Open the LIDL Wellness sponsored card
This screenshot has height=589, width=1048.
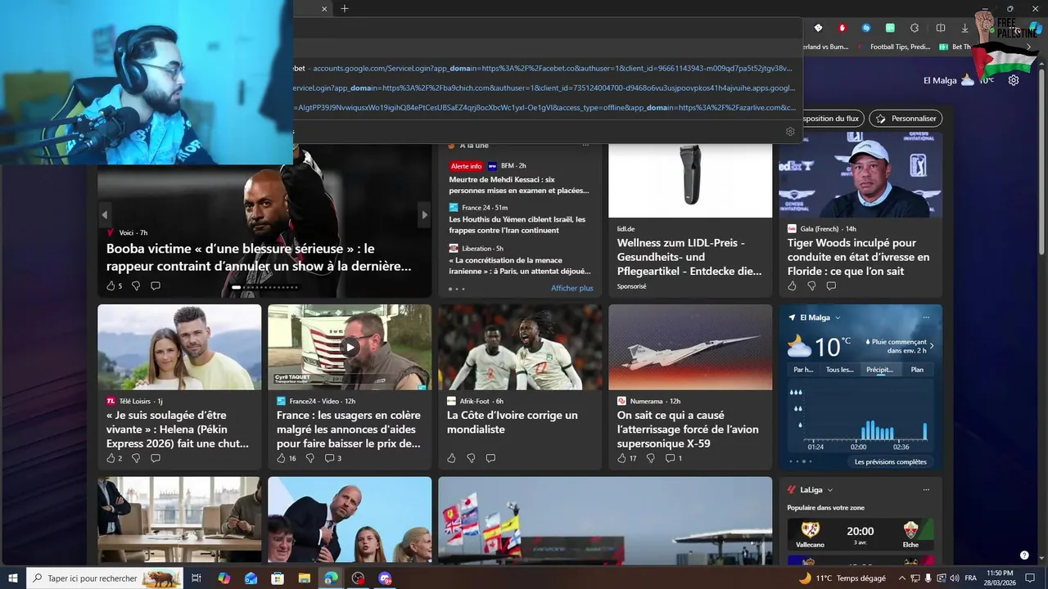click(690, 257)
